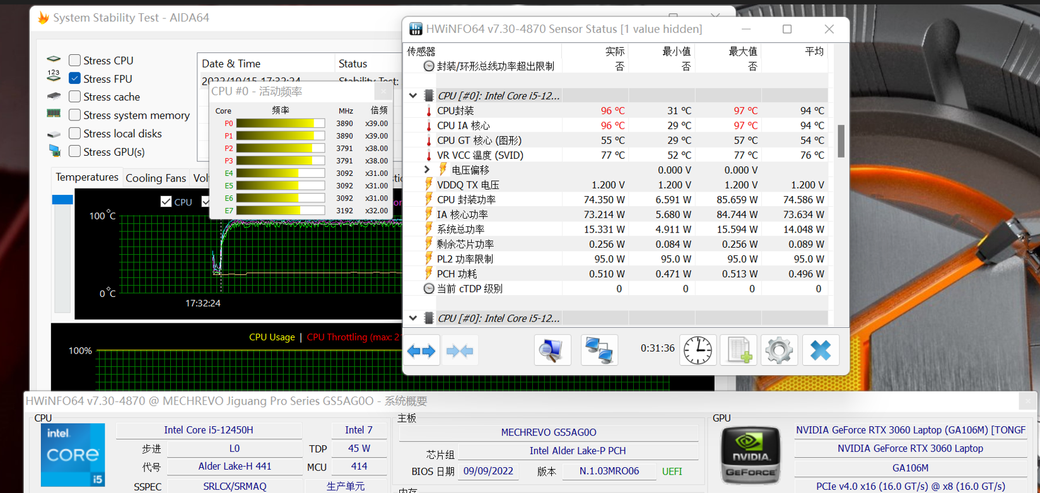Uncheck the Stress FPU checkbox
1040x493 pixels.
(74, 79)
